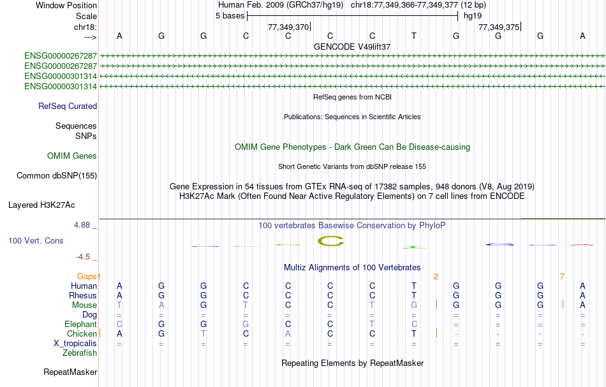Click the 5 bases scale bar line
The height and width of the screenshot is (387, 606).
[x=353, y=16]
